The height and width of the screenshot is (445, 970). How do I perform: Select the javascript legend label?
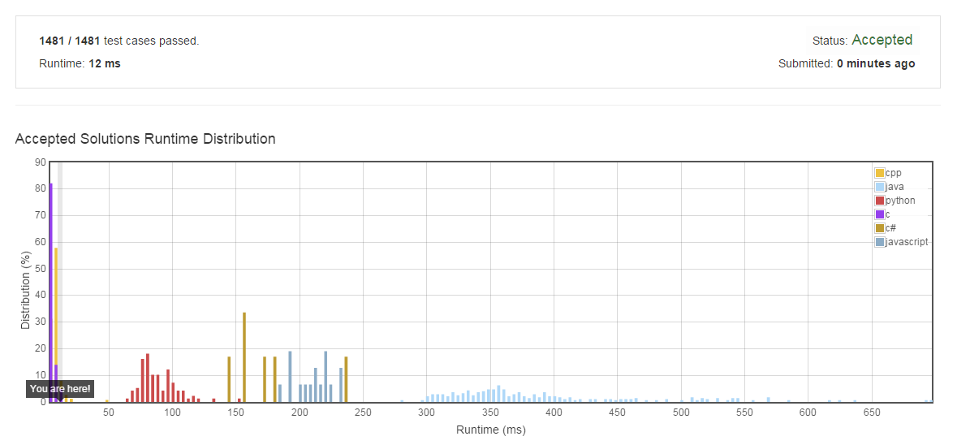point(907,242)
